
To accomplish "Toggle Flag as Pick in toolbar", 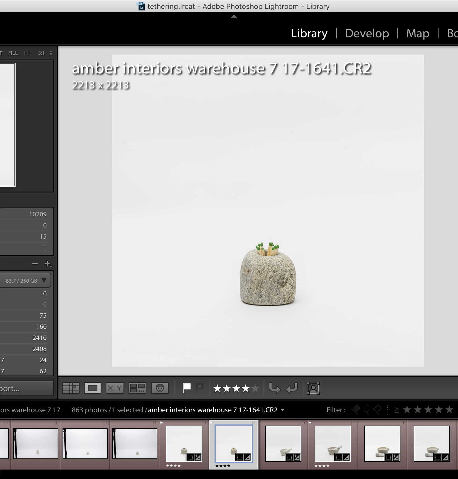I will [x=186, y=388].
